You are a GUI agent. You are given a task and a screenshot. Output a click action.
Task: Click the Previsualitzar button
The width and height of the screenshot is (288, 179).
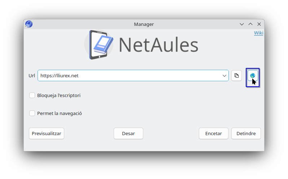click(47, 133)
